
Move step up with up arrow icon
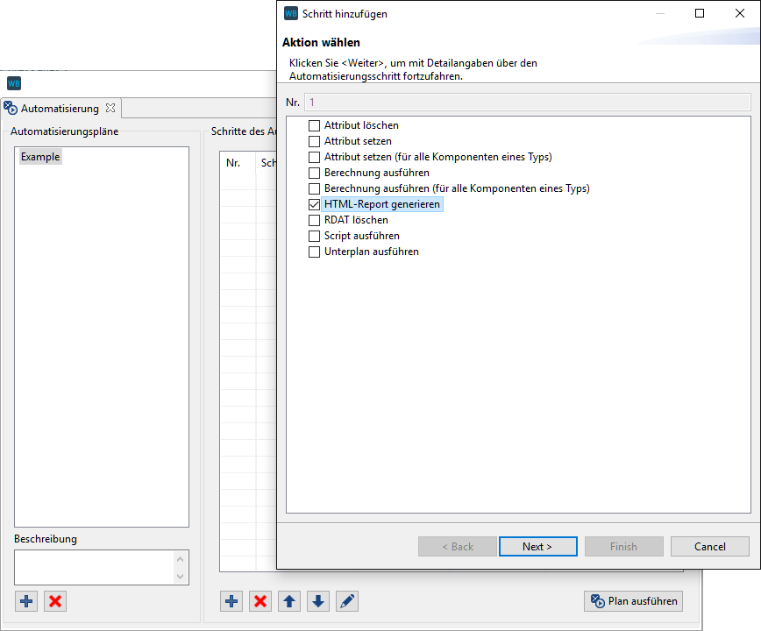(x=289, y=601)
